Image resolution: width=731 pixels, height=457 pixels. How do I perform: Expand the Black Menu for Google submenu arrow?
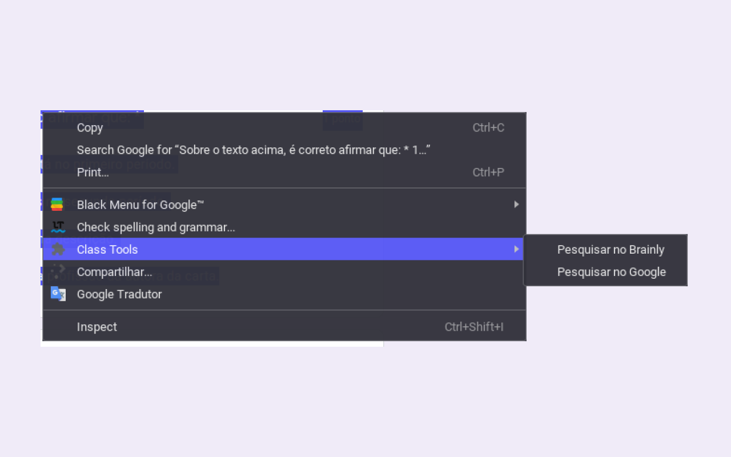(516, 205)
